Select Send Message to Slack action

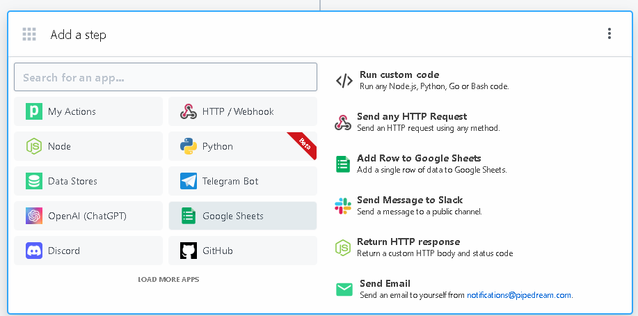(x=410, y=200)
